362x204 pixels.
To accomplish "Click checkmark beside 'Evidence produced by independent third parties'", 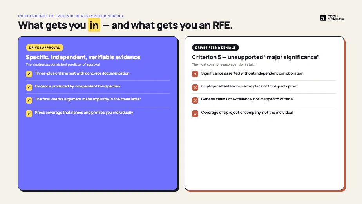I will (29, 87).
